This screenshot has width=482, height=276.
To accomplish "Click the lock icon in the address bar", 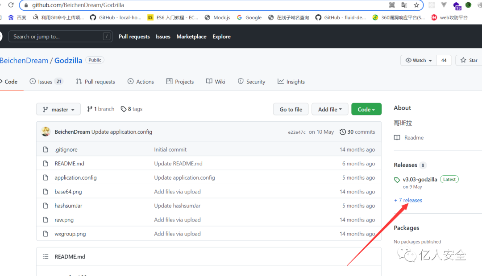I will [x=26, y=5].
